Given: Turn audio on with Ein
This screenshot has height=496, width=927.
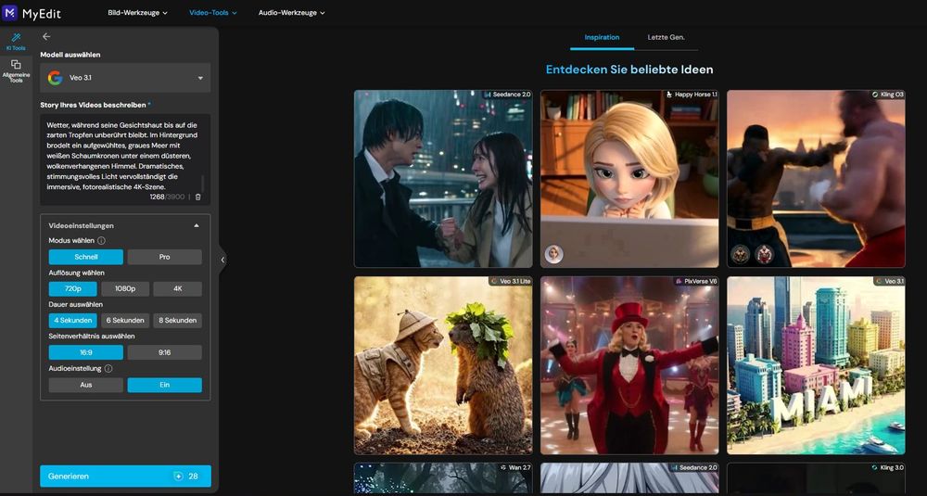Looking at the screenshot, I should coord(164,385).
